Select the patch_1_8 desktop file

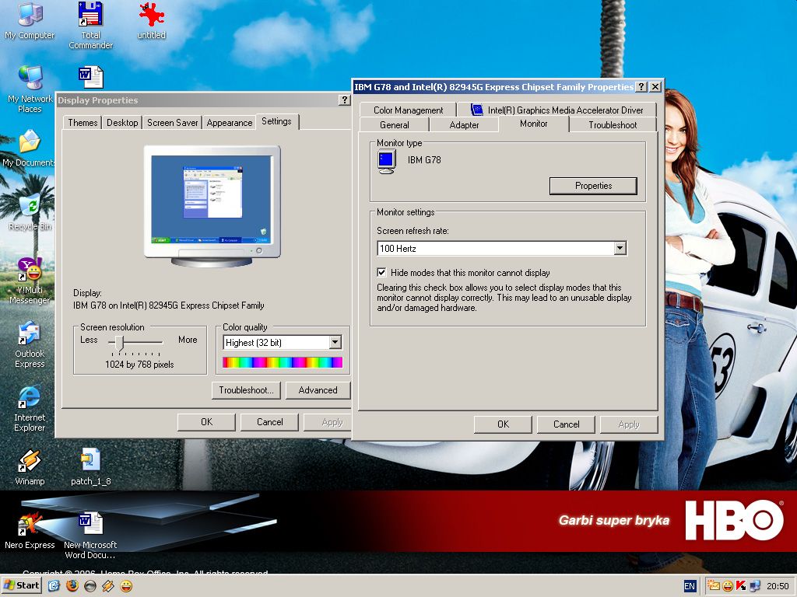(x=91, y=467)
